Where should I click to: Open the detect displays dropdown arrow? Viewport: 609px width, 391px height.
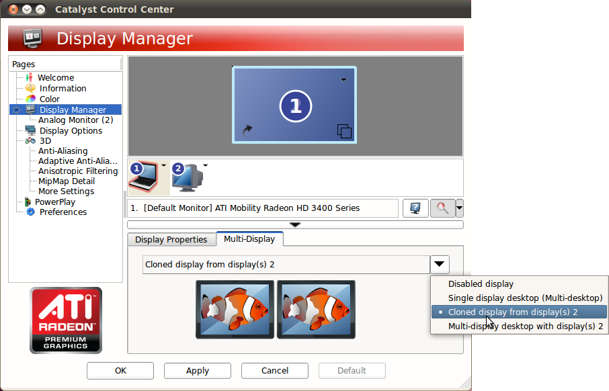click(460, 208)
